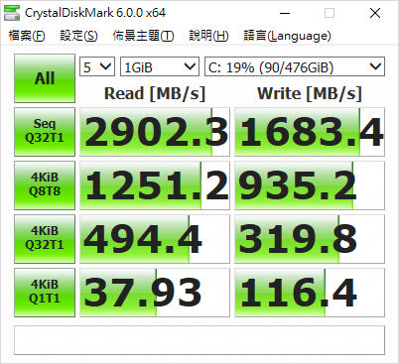Click the 4KiB Q1T1 read result 37.93
This screenshot has width=399, height=364.
click(155, 293)
